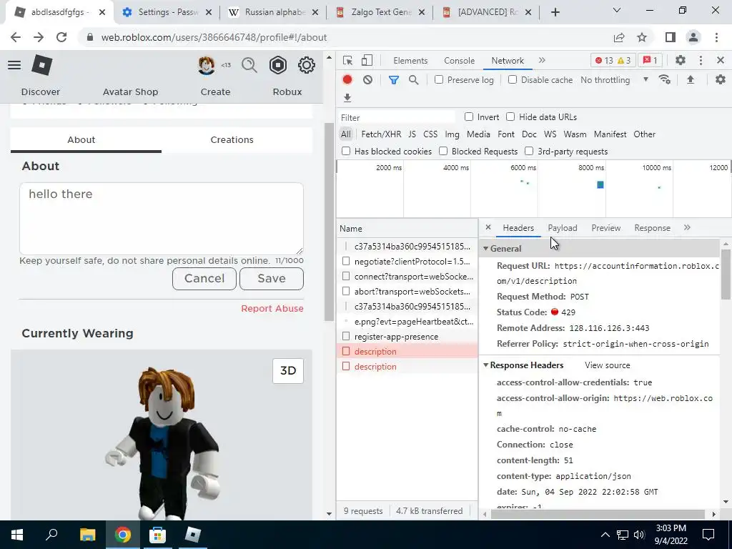732x549 pixels.
Task: Tick checkbox beside register-app-presence request
Action: 346,336
